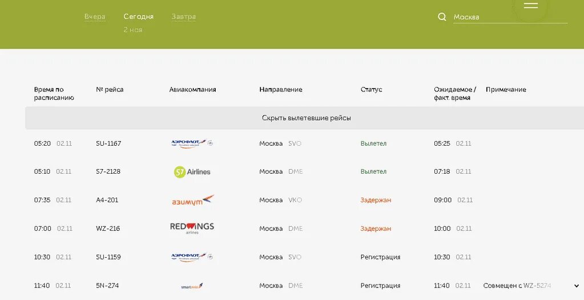This screenshot has height=300, width=584.
Task: Click the scheduled time 07:00
Action: coord(42,229)
